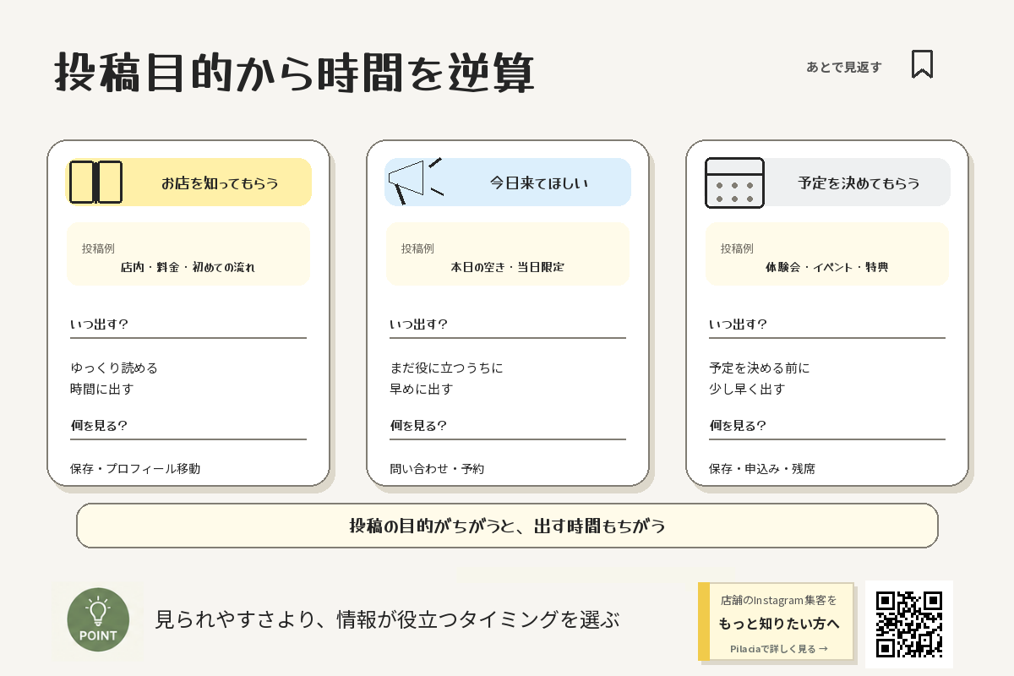Click the calendar icon
Image resolution: width=1014 pixels, height=676 pixels.
point(734,183)
